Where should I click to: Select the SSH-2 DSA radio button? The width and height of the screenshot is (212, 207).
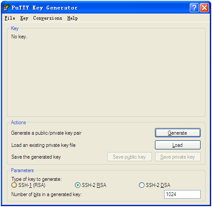pos(141,185)
